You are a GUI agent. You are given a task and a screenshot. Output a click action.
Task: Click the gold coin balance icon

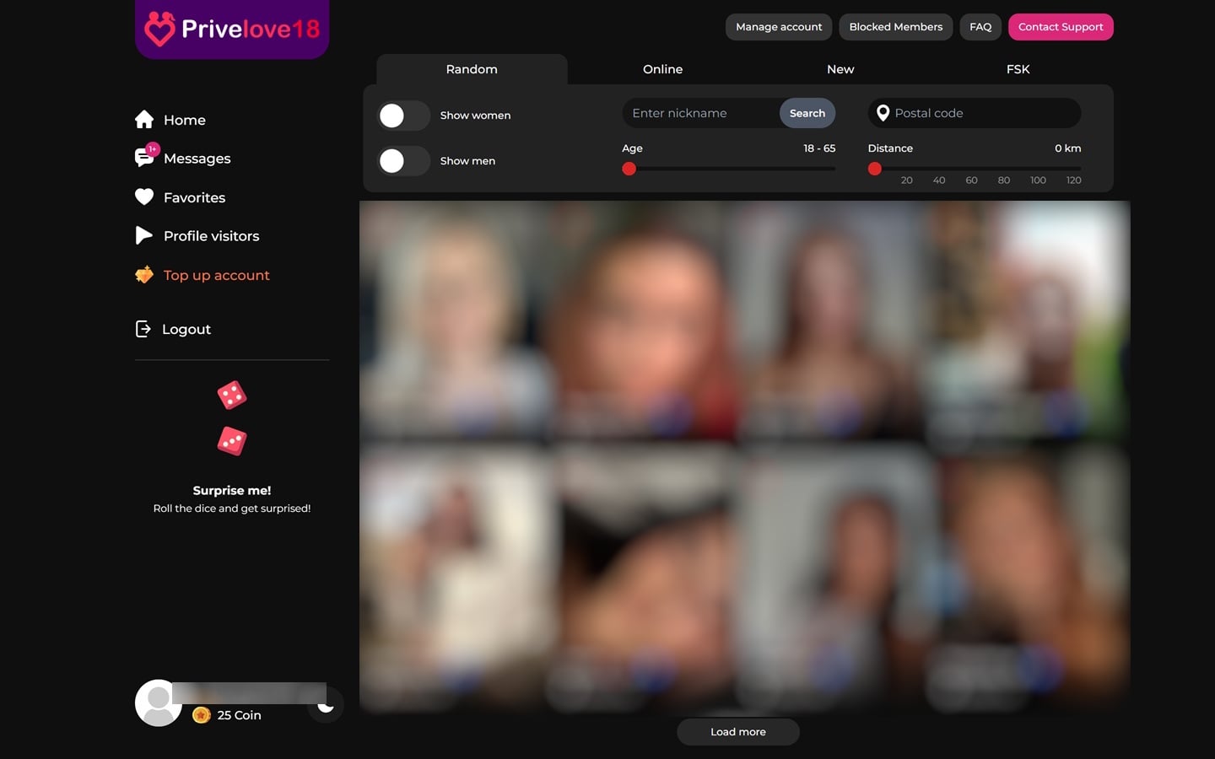tap(202, 715)
